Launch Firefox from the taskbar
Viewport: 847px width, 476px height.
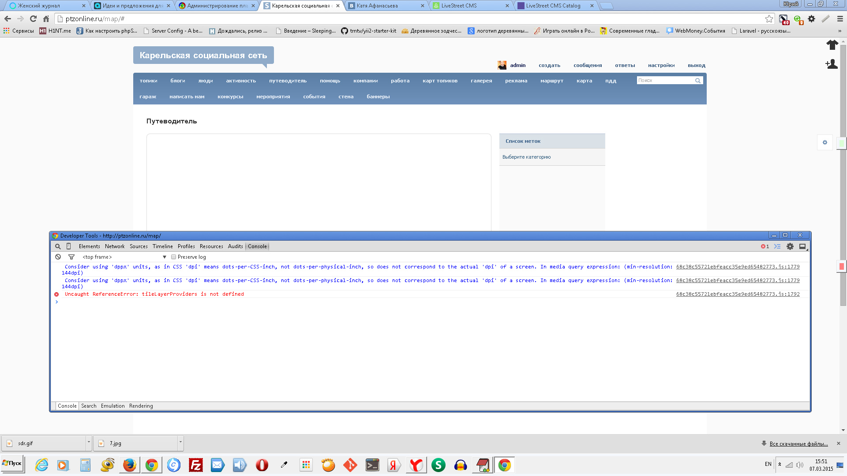[130, 465]
